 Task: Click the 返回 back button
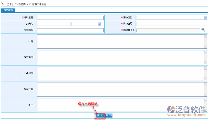click(109, 115)
